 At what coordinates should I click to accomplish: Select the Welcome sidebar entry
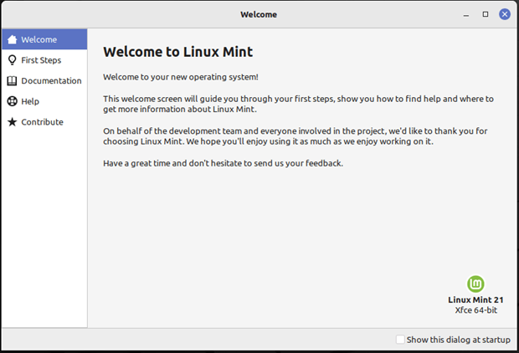[x=44, y=39]
